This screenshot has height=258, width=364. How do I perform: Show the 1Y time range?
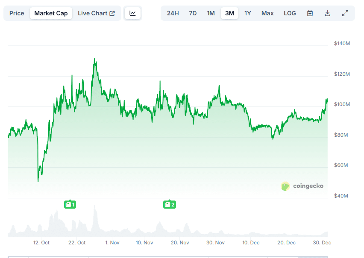[248, 13]
